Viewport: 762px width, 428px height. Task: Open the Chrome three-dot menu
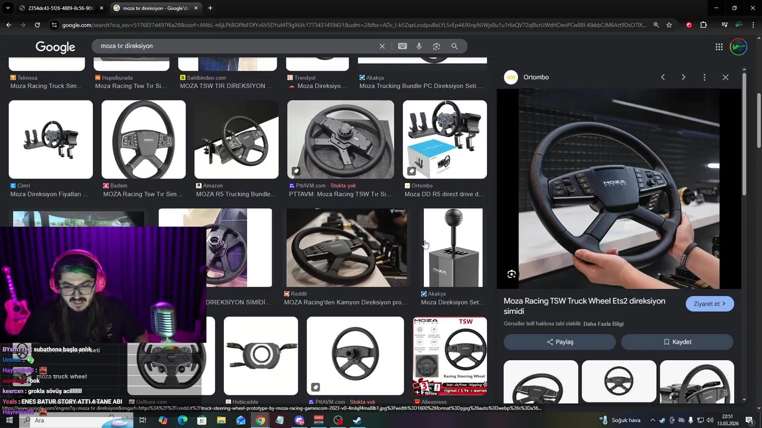pos(753,25)
